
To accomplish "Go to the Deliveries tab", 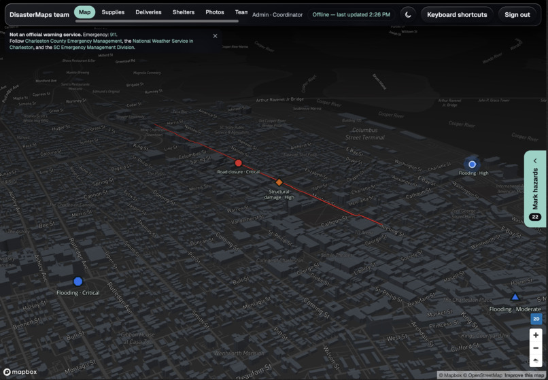I will pyautogui.click(x=148, y=12).
